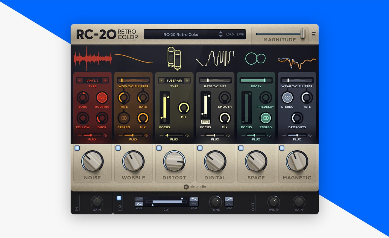Toggle the Distort module power checkbox
Viewport: 389px width, 238px height.
159,148
